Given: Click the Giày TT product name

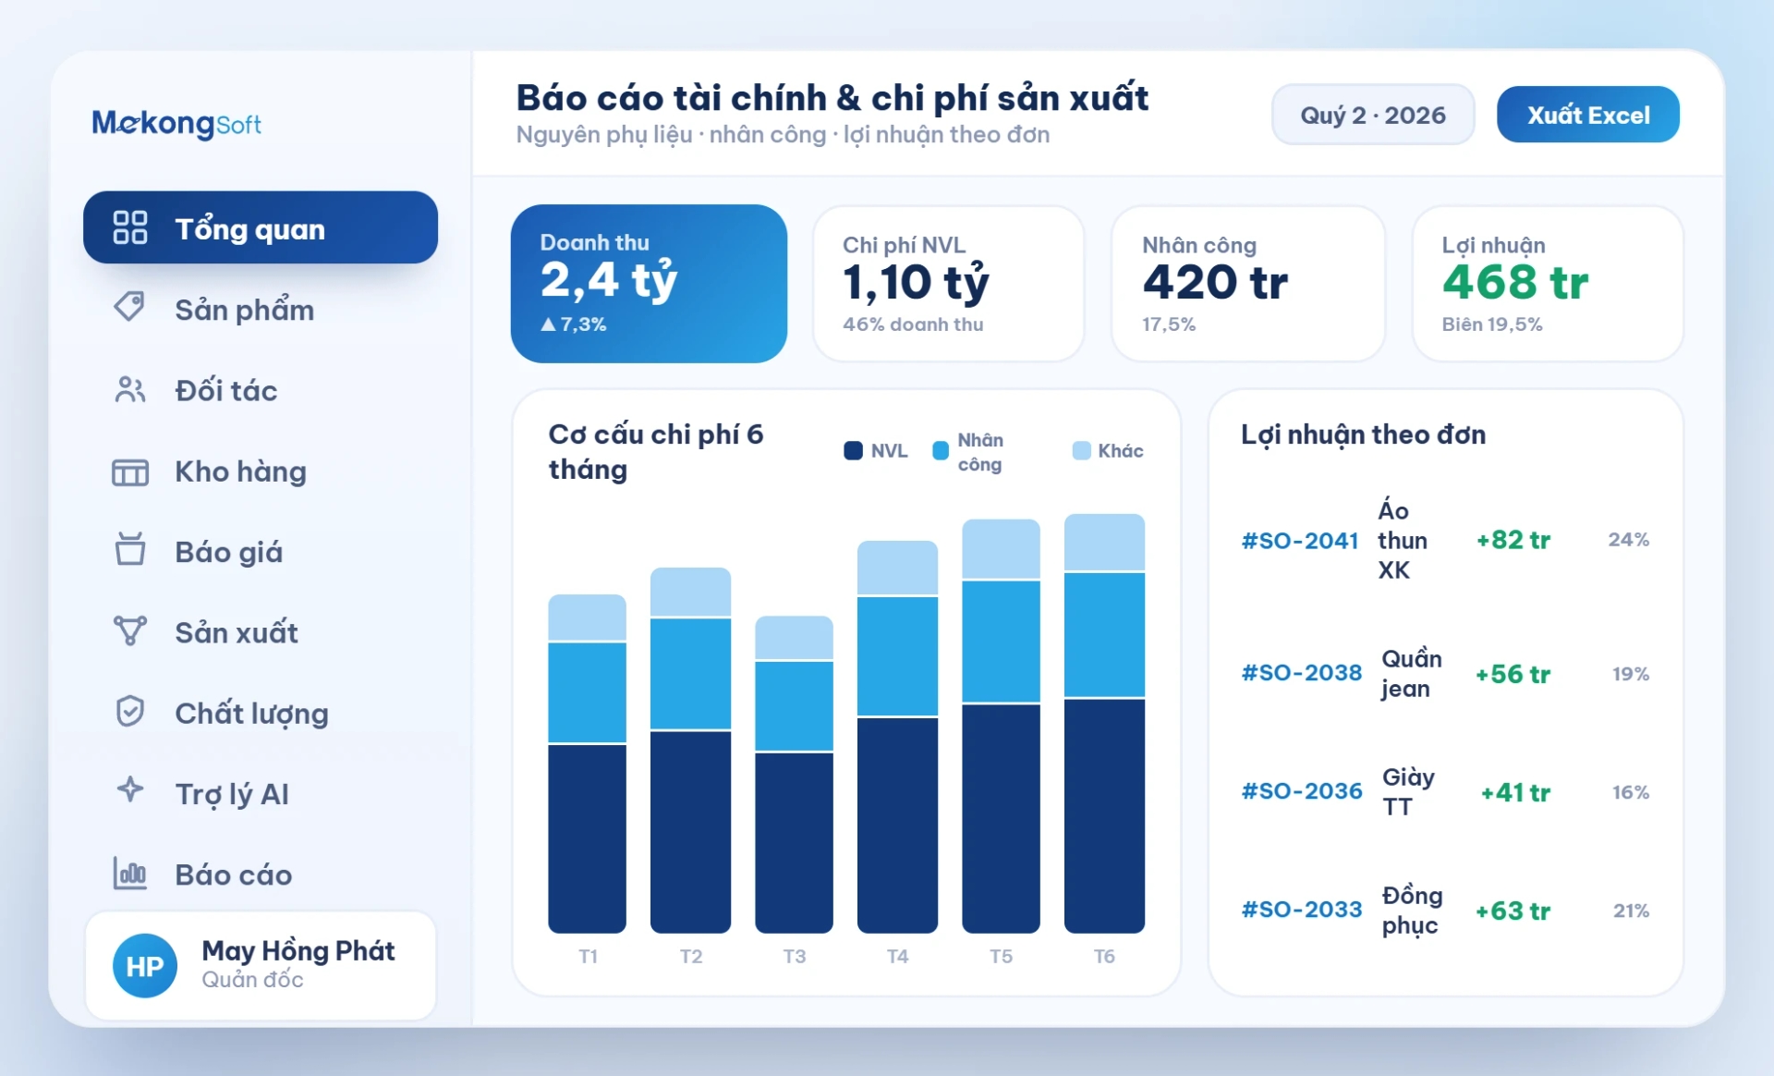Looking at the screenshot, I should pos(1408,791).
